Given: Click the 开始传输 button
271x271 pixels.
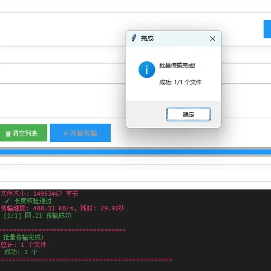Looking at the screenshot, I should coord(80,133).
